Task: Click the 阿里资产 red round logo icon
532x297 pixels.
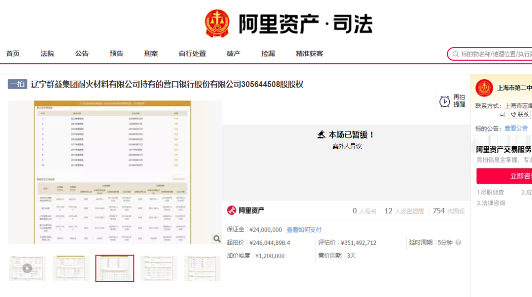Action: click(232, 210)
